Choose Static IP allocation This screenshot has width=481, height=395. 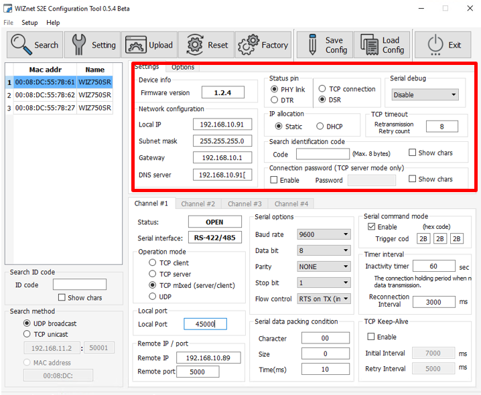[288, 127]
